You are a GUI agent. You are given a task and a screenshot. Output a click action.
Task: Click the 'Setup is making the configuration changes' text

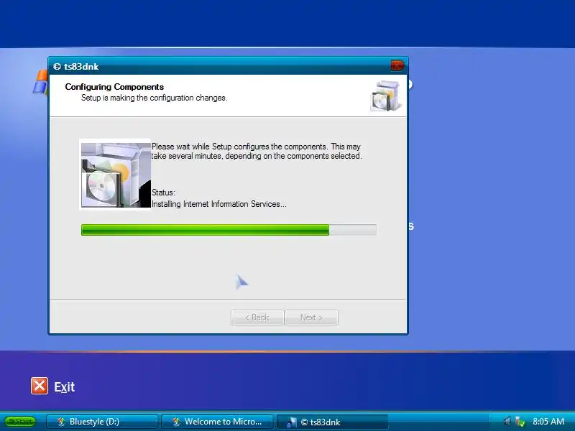(x=155, y=98)
